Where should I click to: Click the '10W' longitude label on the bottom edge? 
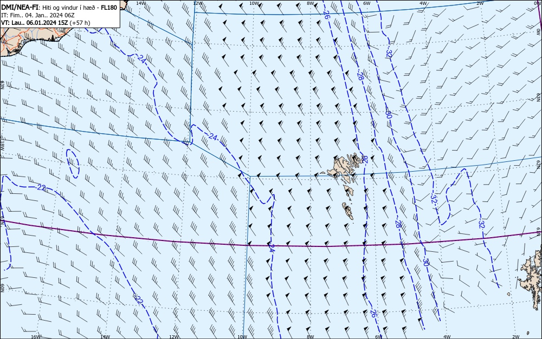(242, 337)
